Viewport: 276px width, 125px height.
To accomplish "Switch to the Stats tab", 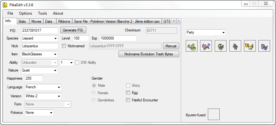I will click(23, 21).
